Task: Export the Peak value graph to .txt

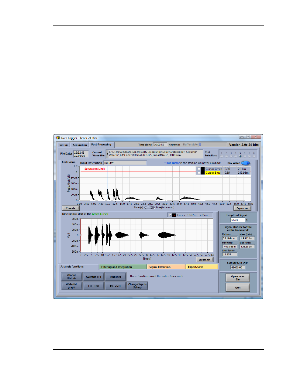Action: coord(242,208)
